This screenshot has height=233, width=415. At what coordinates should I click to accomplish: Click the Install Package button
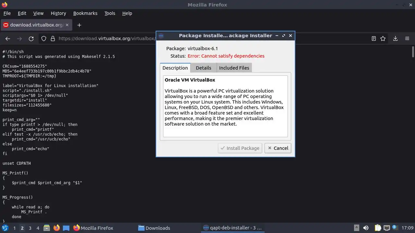click(240, 148)
